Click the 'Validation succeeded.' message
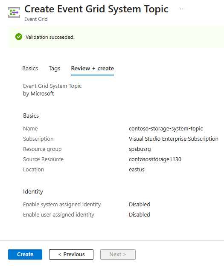 pos(50,37)
